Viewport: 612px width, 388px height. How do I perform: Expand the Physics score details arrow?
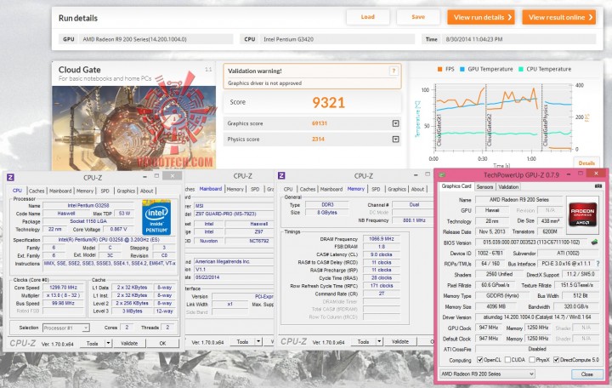tap(395, 139)
